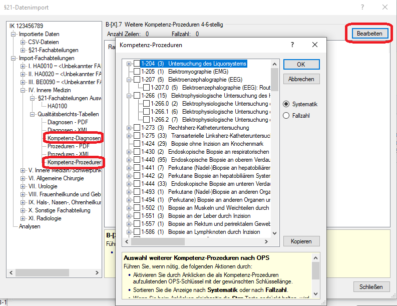Viewport: 397px width, 306px height.
Task: Collapse the Qualitätsberichts-Tabellen node
Action: (x=32, y=114)
